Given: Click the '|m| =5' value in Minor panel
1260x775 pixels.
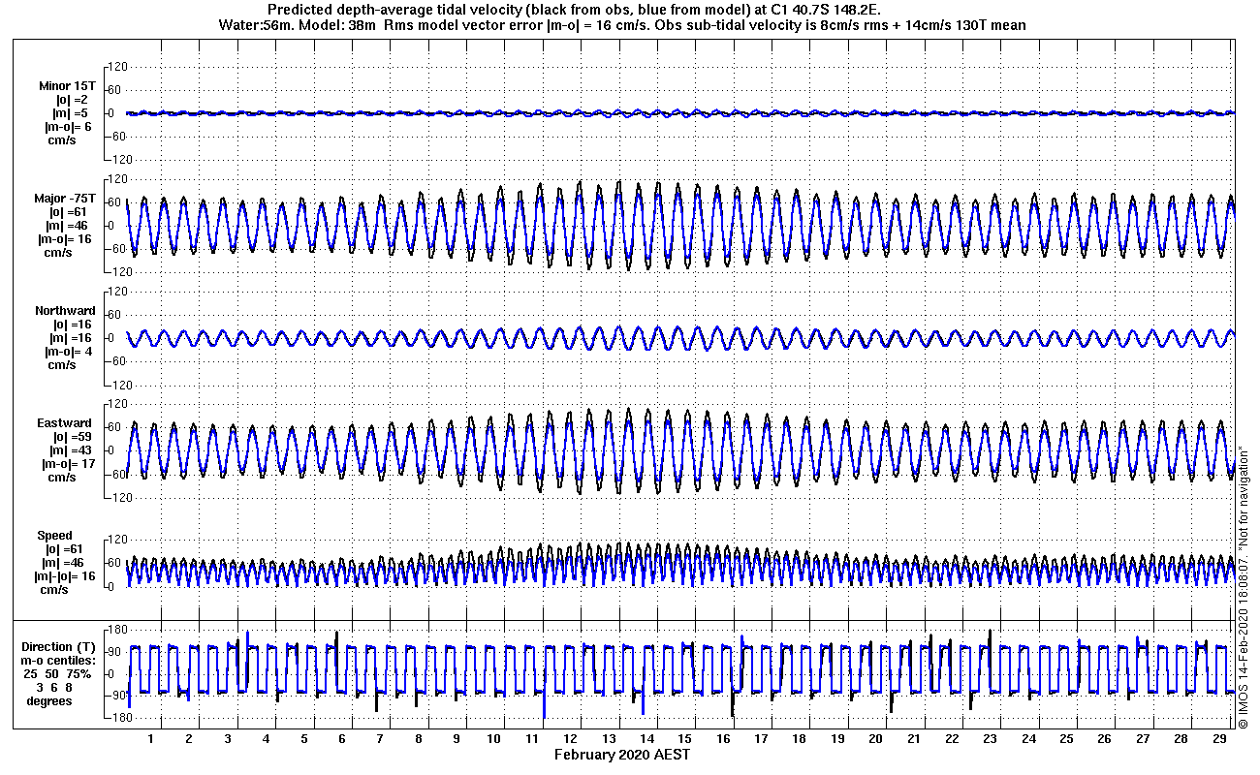Looking at the screenshot, I should point(72,113).
